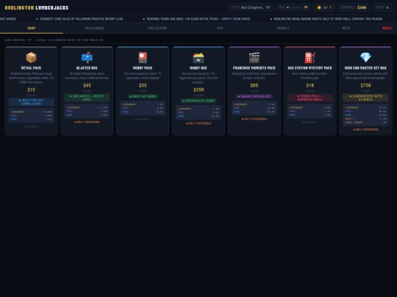Click the local LCS owner nods subtitle
The width and height of the screenshot is (397, 297).
click(54, 40)
